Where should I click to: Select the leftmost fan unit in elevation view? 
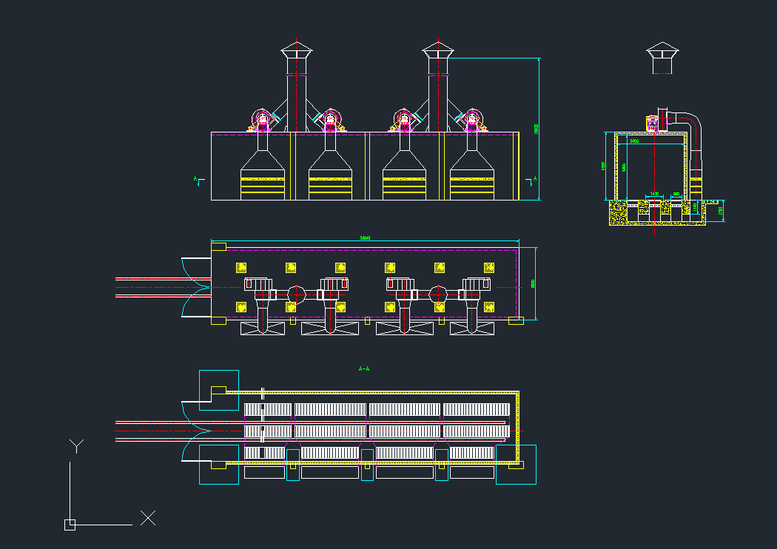coord(261,120)
